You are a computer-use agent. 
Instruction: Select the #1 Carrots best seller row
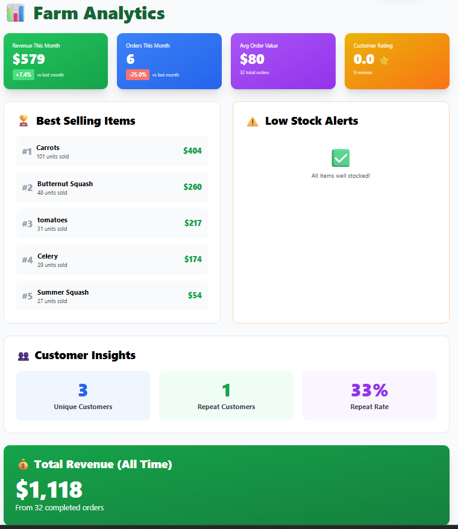click(x=112, y=151)
